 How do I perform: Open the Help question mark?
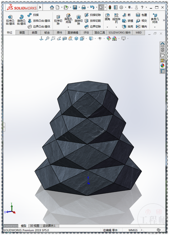142,7
